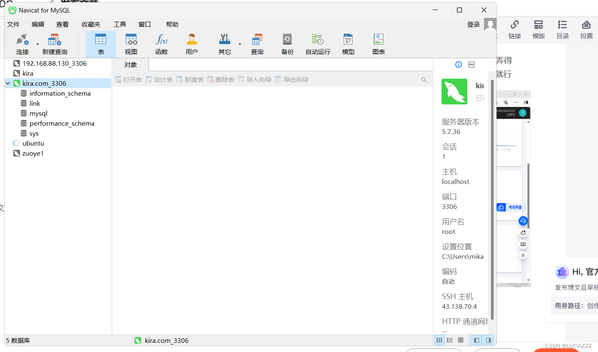Click the MySQL dolphin connection thumbnail
Viewport: 598px width, 352px height.
click(454, 92)
